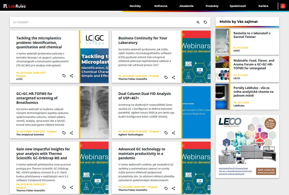Open the Knihovna menu
The width and height of the screenshot is (289, 195).
pos(161,6)
